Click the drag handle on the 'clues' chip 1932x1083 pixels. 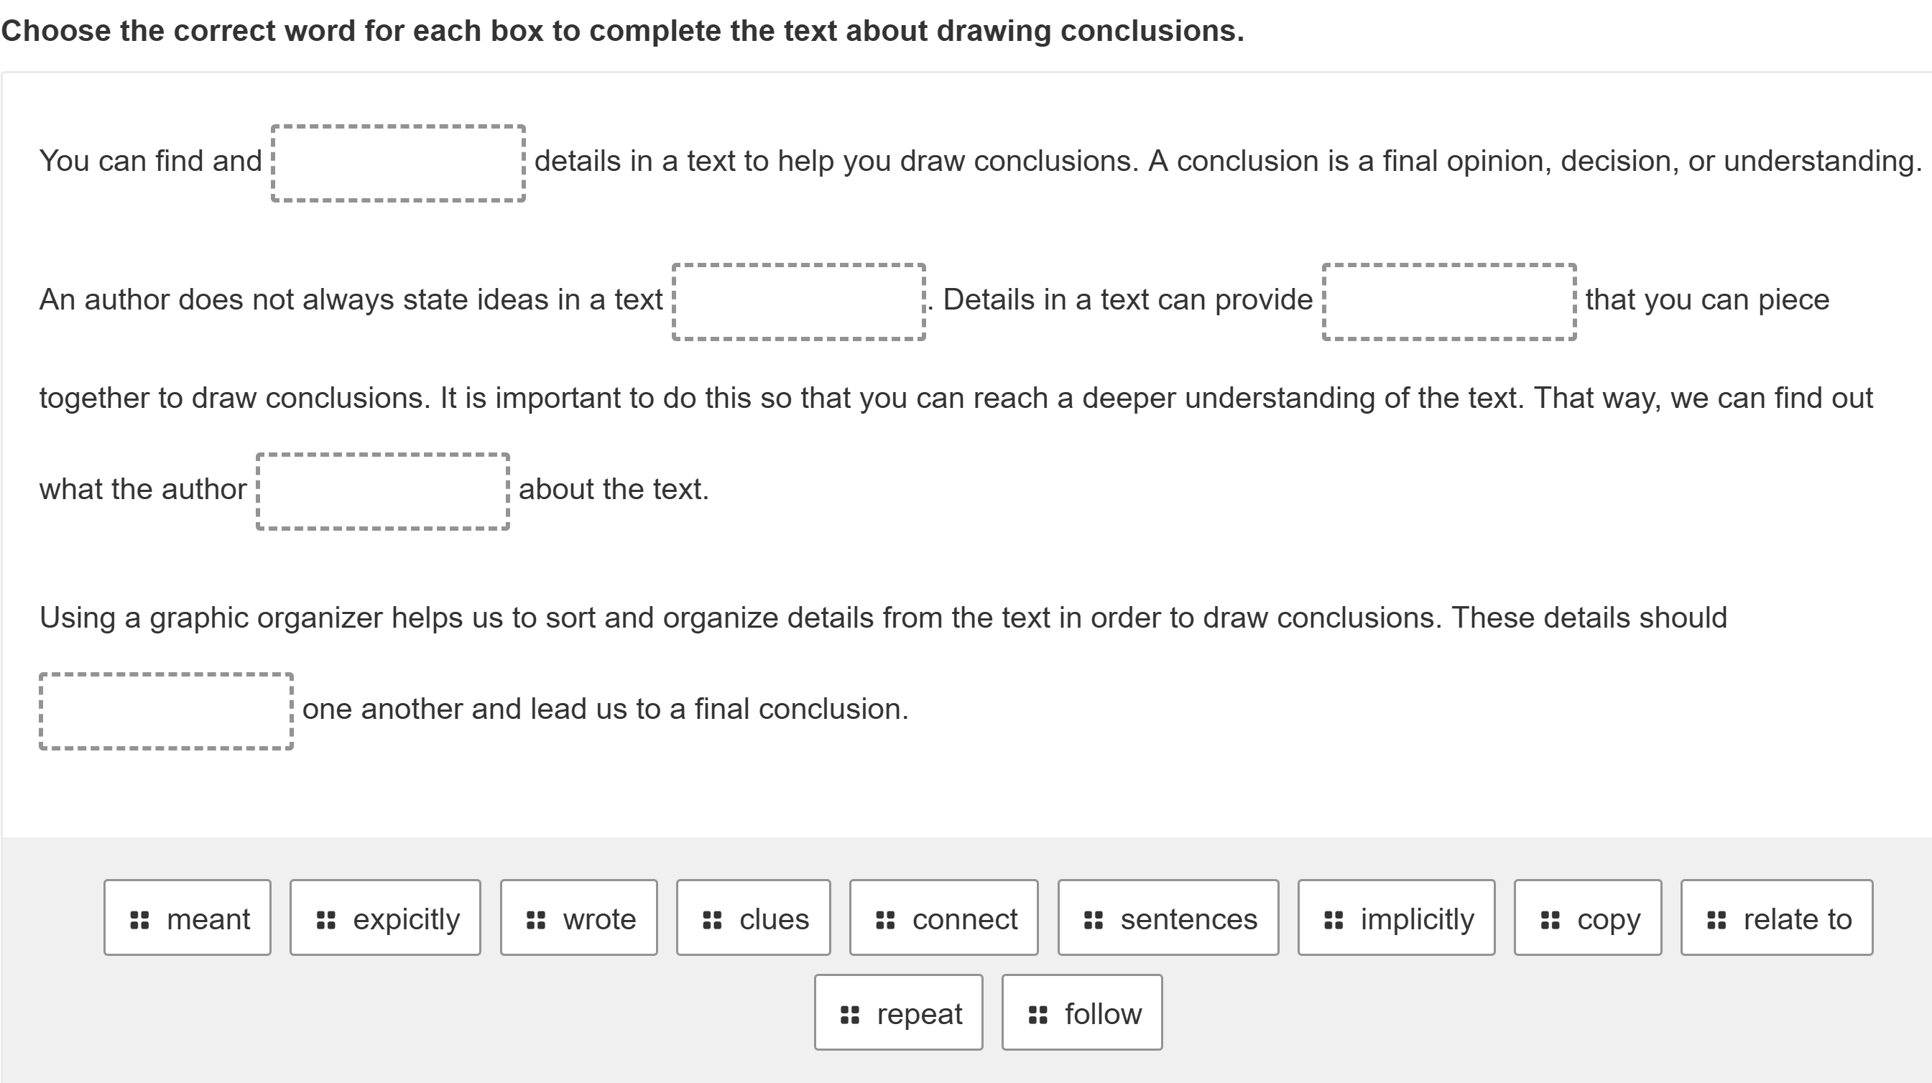tap(711, 919)
